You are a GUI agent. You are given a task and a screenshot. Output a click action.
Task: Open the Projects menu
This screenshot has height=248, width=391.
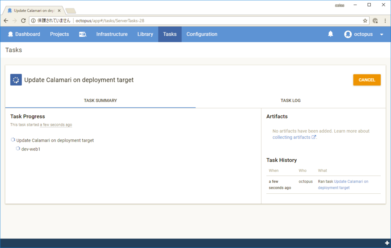tap(59, 34)
